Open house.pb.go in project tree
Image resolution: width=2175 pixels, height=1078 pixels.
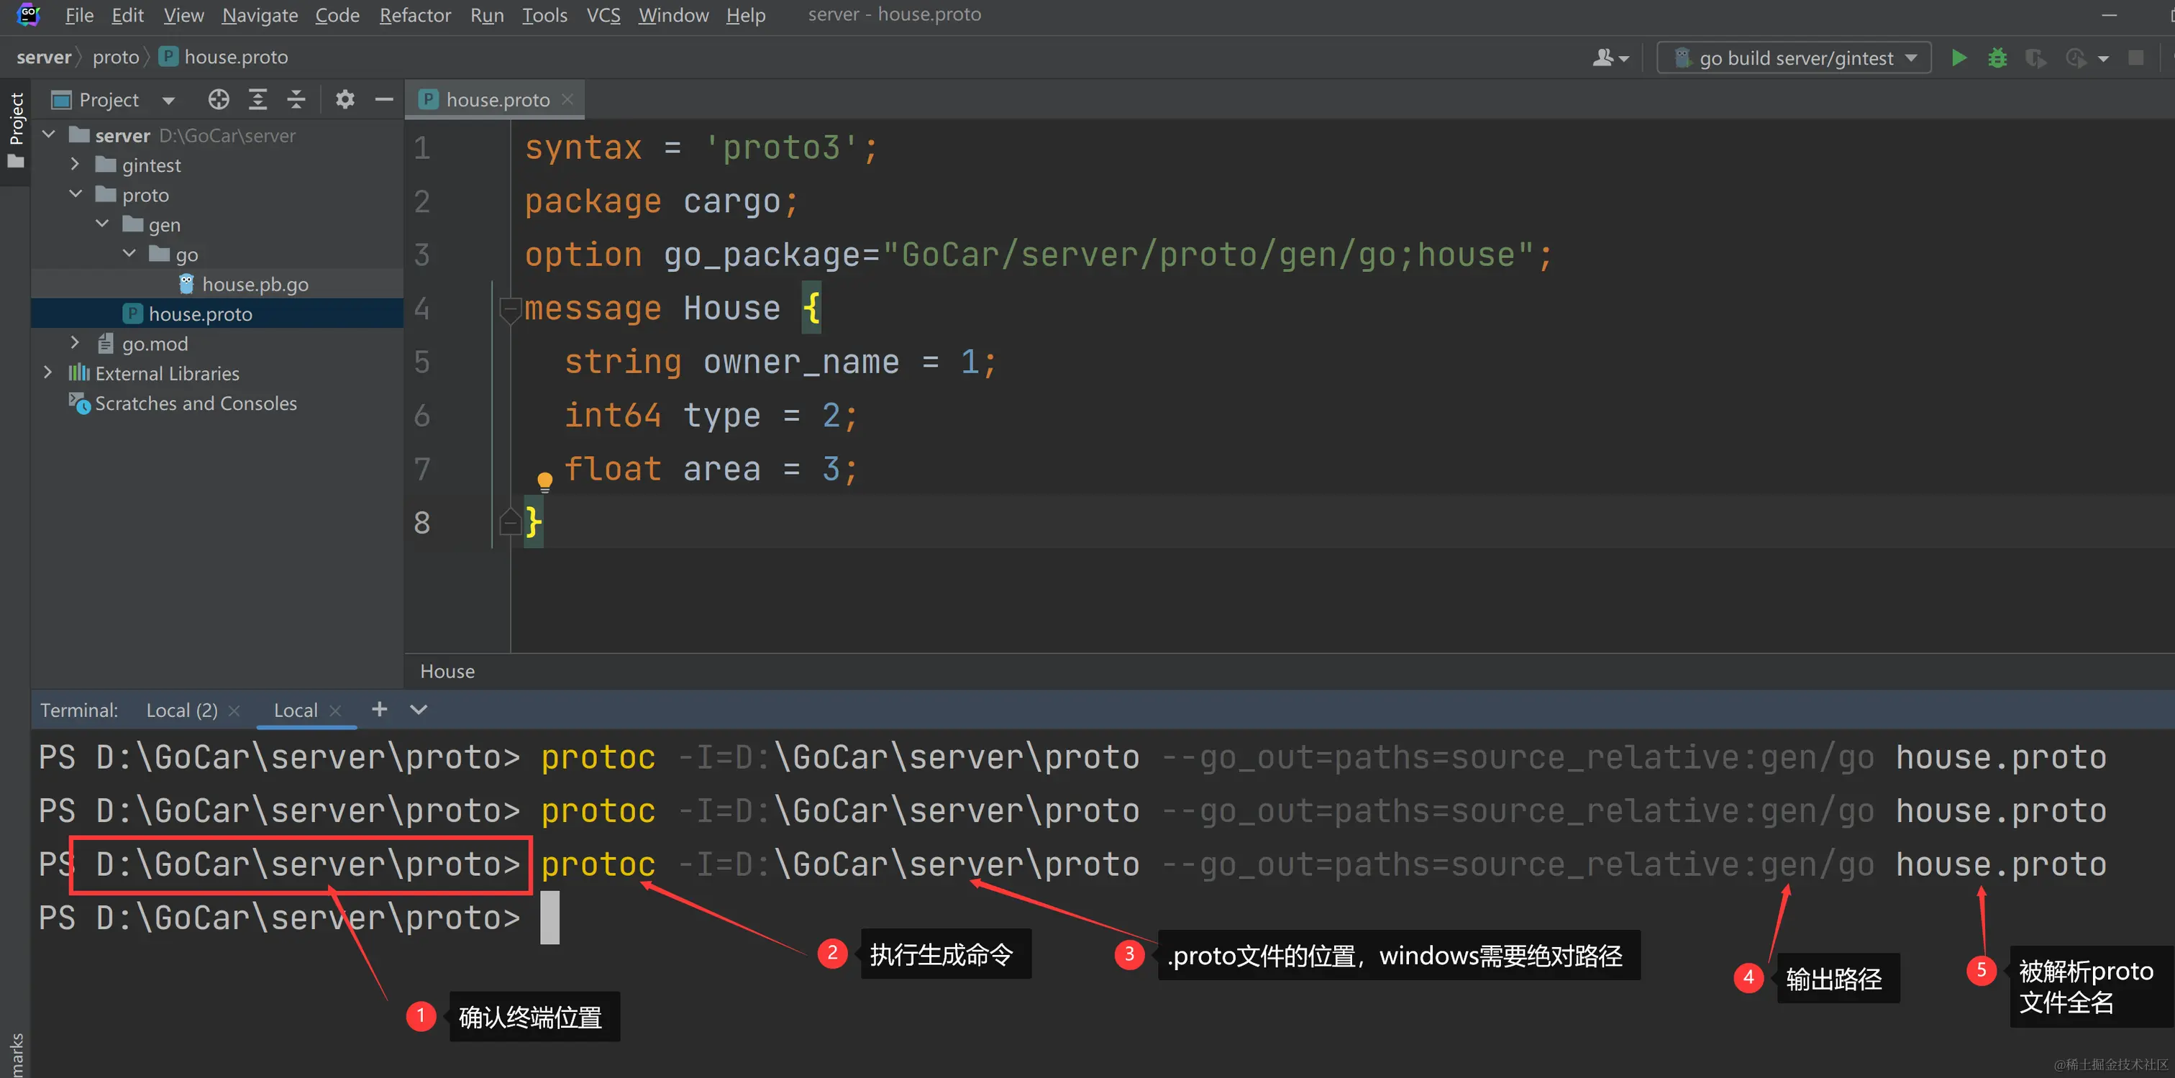pyautogui.click(x=255, y=285)
